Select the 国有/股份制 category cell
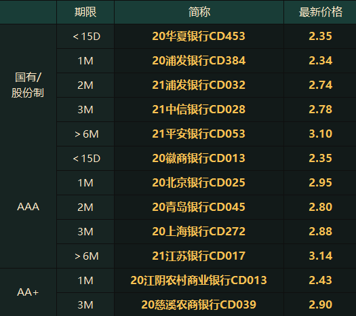The image size is (356, 316). click(x=28, y=85)
